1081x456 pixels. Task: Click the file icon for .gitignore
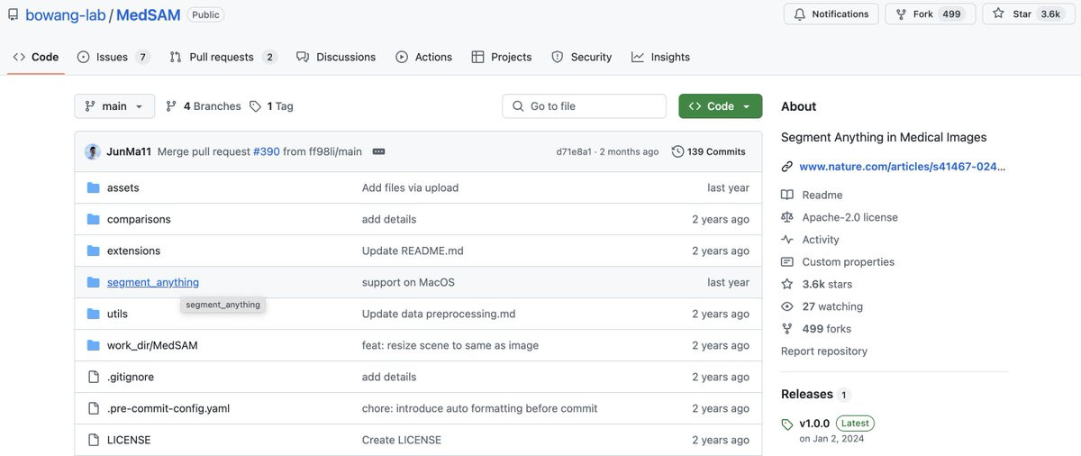[93, 377]
